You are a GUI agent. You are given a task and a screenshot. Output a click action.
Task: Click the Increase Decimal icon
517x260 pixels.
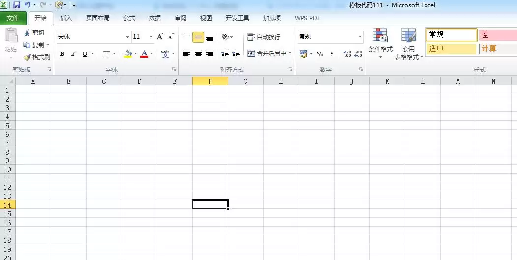pyautogui.click(x=347, y=53)
